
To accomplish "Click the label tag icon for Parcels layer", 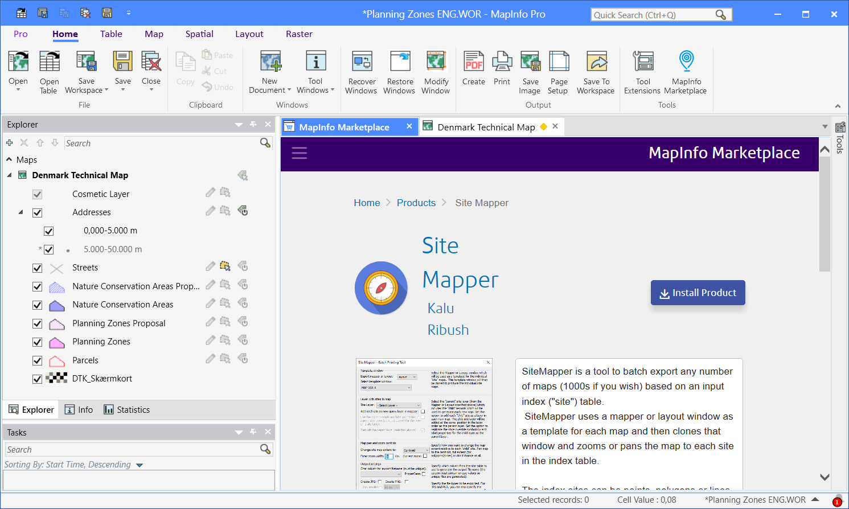I will point(243,359).
